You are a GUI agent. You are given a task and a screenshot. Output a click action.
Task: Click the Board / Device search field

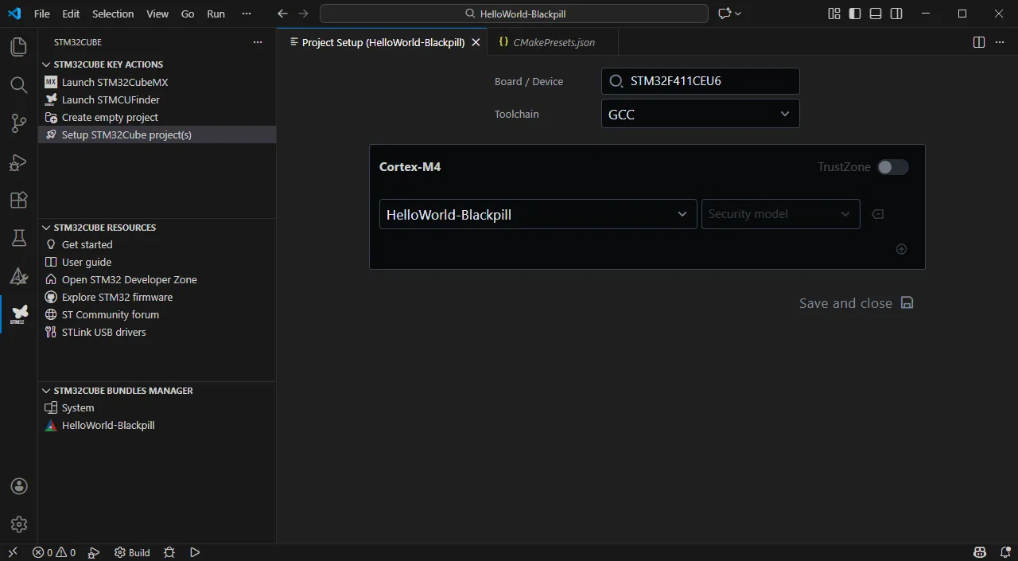[701, 81]
